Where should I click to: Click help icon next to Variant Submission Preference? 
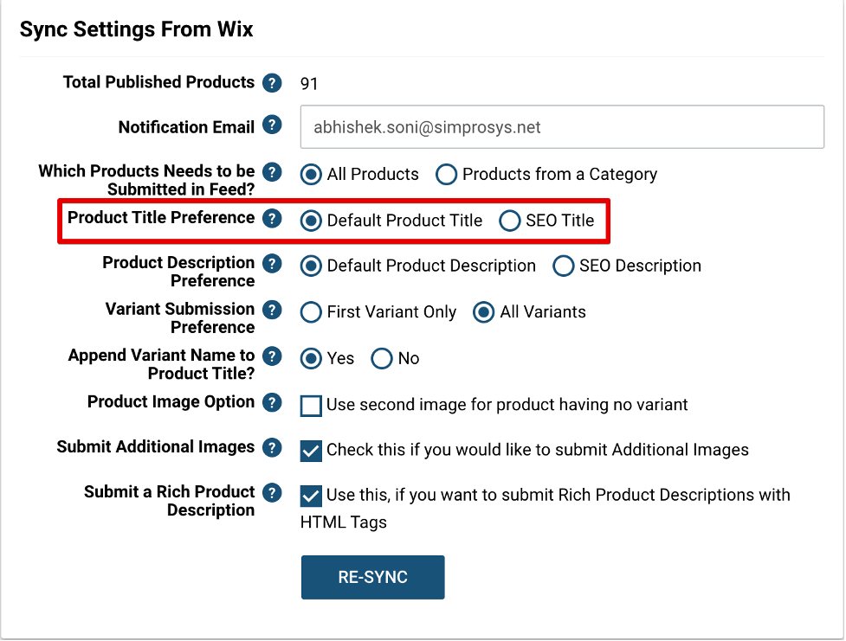pyautogui.click(x=272, y=311)
